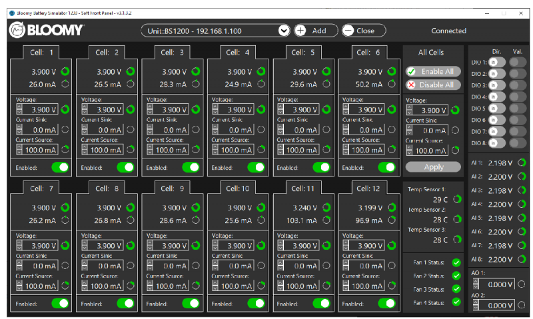Viewport: 533px width, 319px height.
Task: Select the Cell: 3 tab
Action: tap(172, 53)
